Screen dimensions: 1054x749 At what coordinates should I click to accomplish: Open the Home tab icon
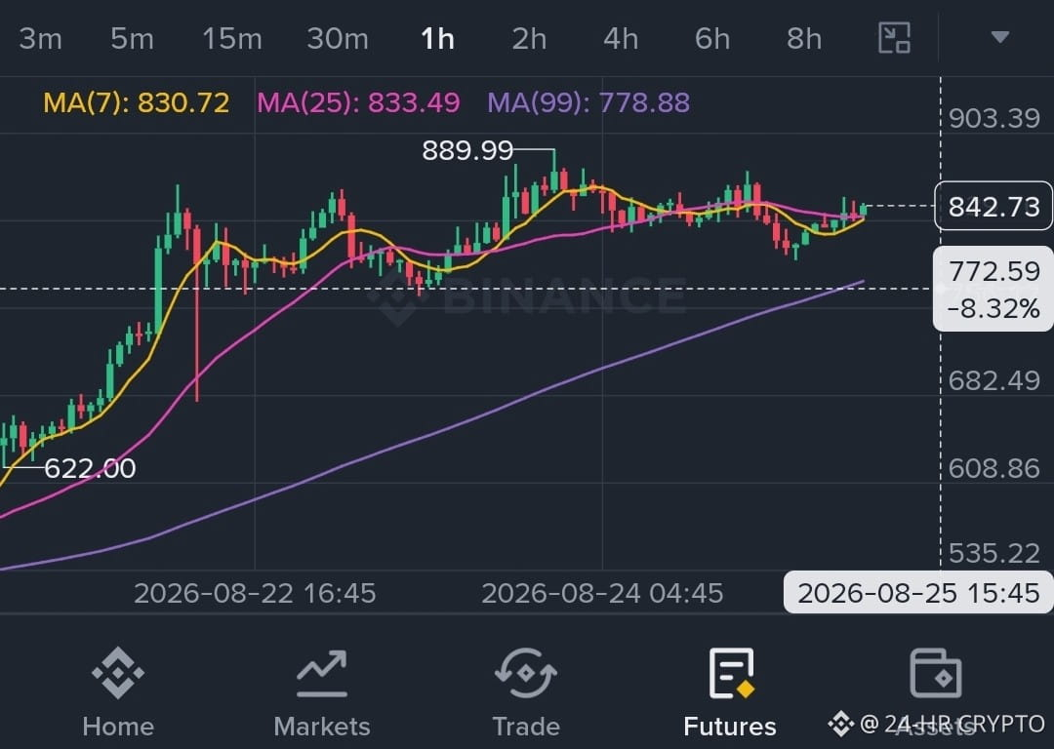(118, 672)
